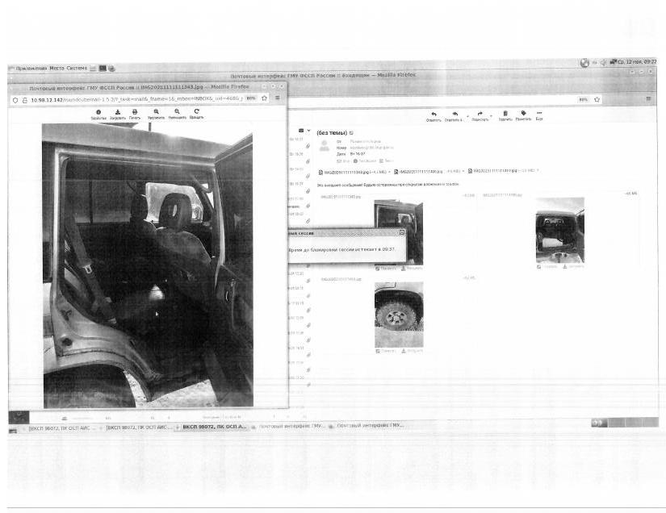This screenshot has height=513, width=666.
Task: Open the Система menu in top panel
Action: pos(77,68)
